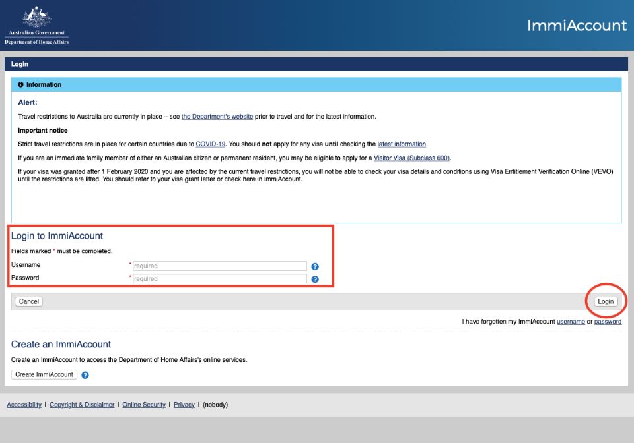Open the Online Security footer link
634x443 pixels.
coord(144,405)
